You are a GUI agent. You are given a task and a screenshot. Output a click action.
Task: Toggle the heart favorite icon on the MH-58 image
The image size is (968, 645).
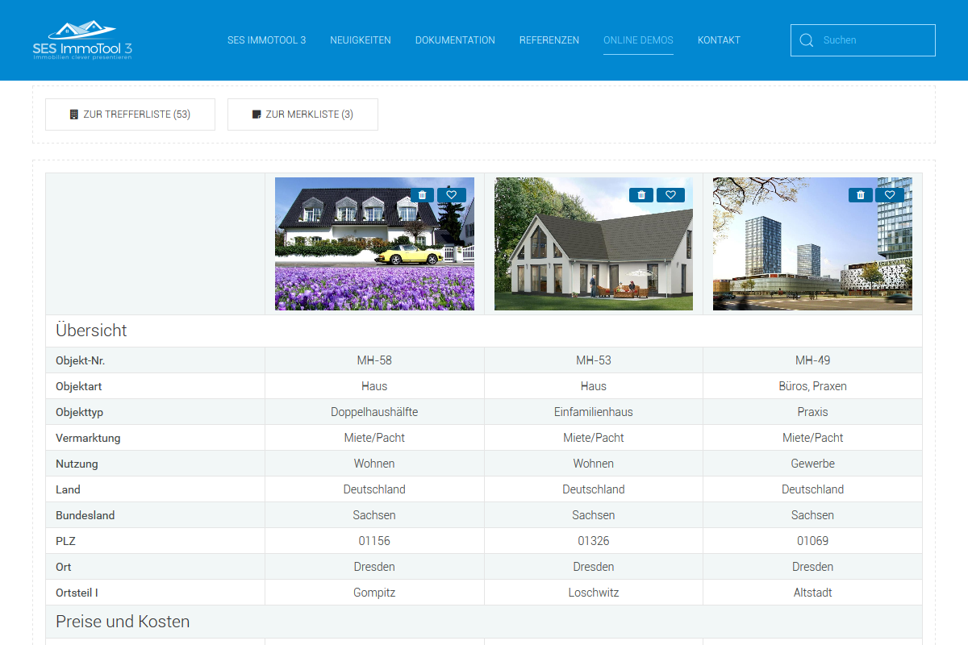pyautogui.click(x=452, y=195)
